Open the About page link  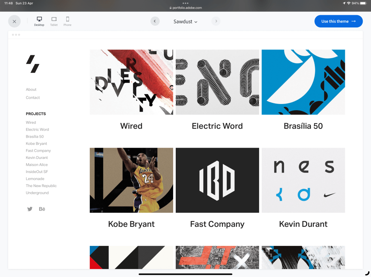tap(31, 90)
